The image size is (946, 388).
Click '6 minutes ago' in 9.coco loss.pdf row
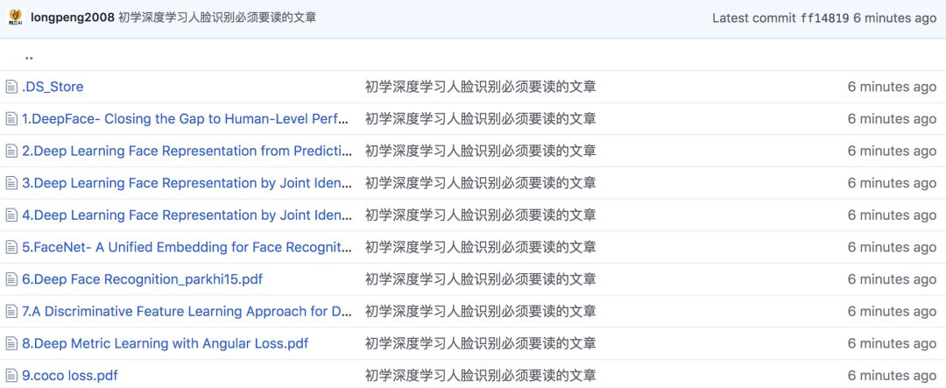(x=893, y=376)
